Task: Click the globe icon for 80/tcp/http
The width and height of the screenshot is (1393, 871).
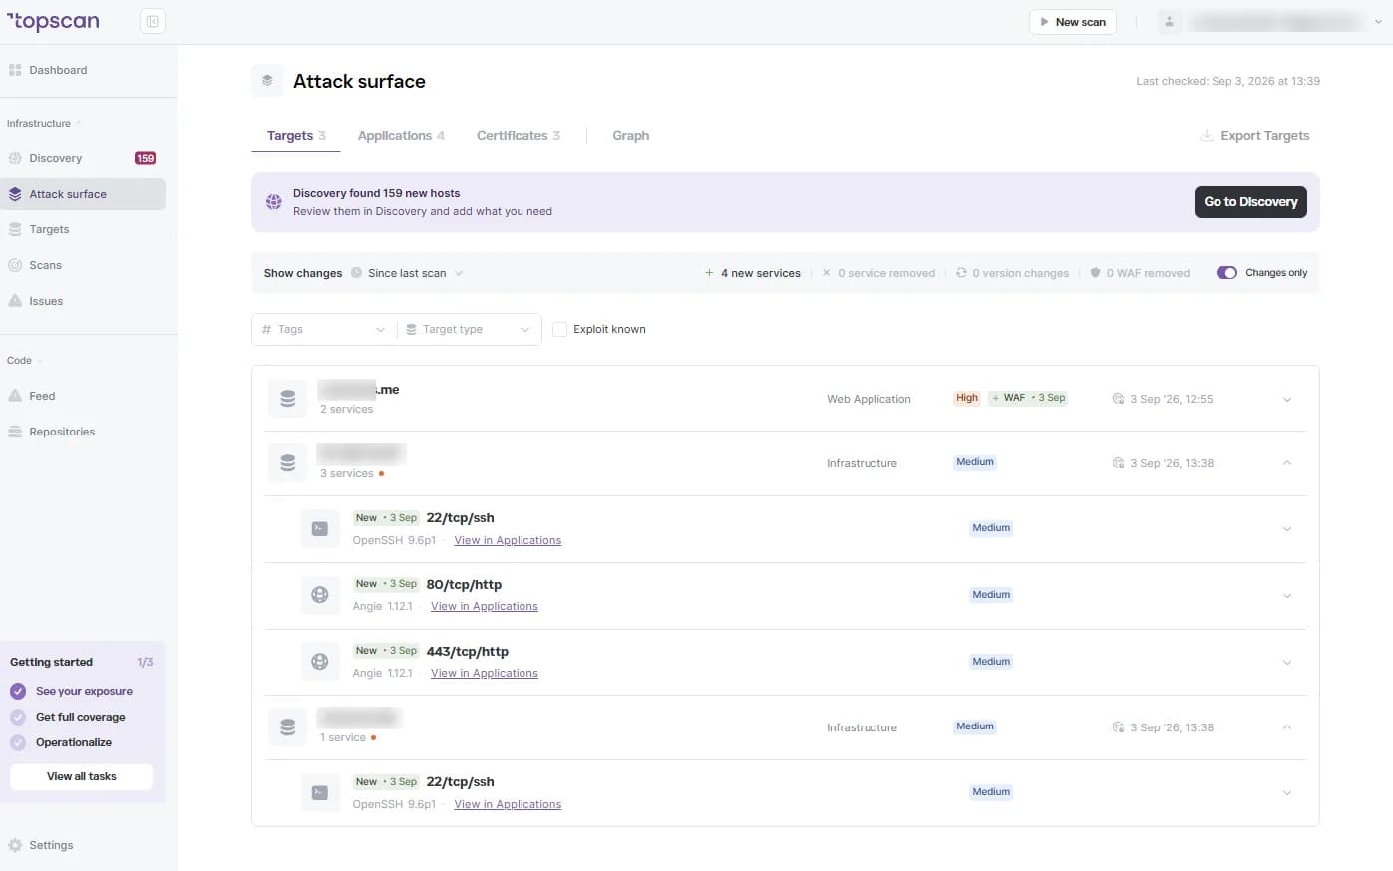Action: (x=320, y=595)
